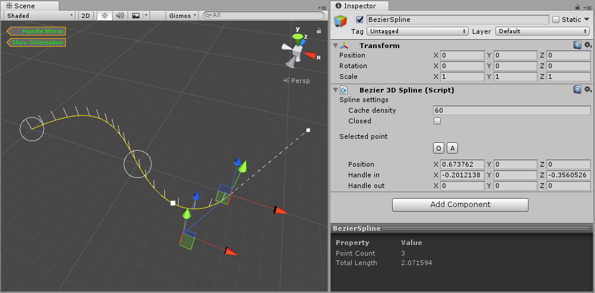Toggle the Closed checkbox
The image size is (595, 293).
click(437, 121)
